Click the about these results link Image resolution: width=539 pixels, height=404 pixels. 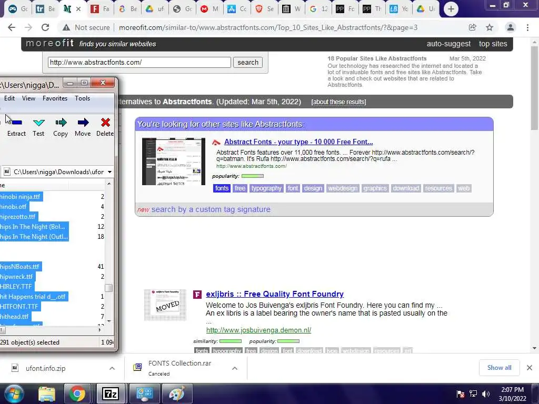click(338, 102)
